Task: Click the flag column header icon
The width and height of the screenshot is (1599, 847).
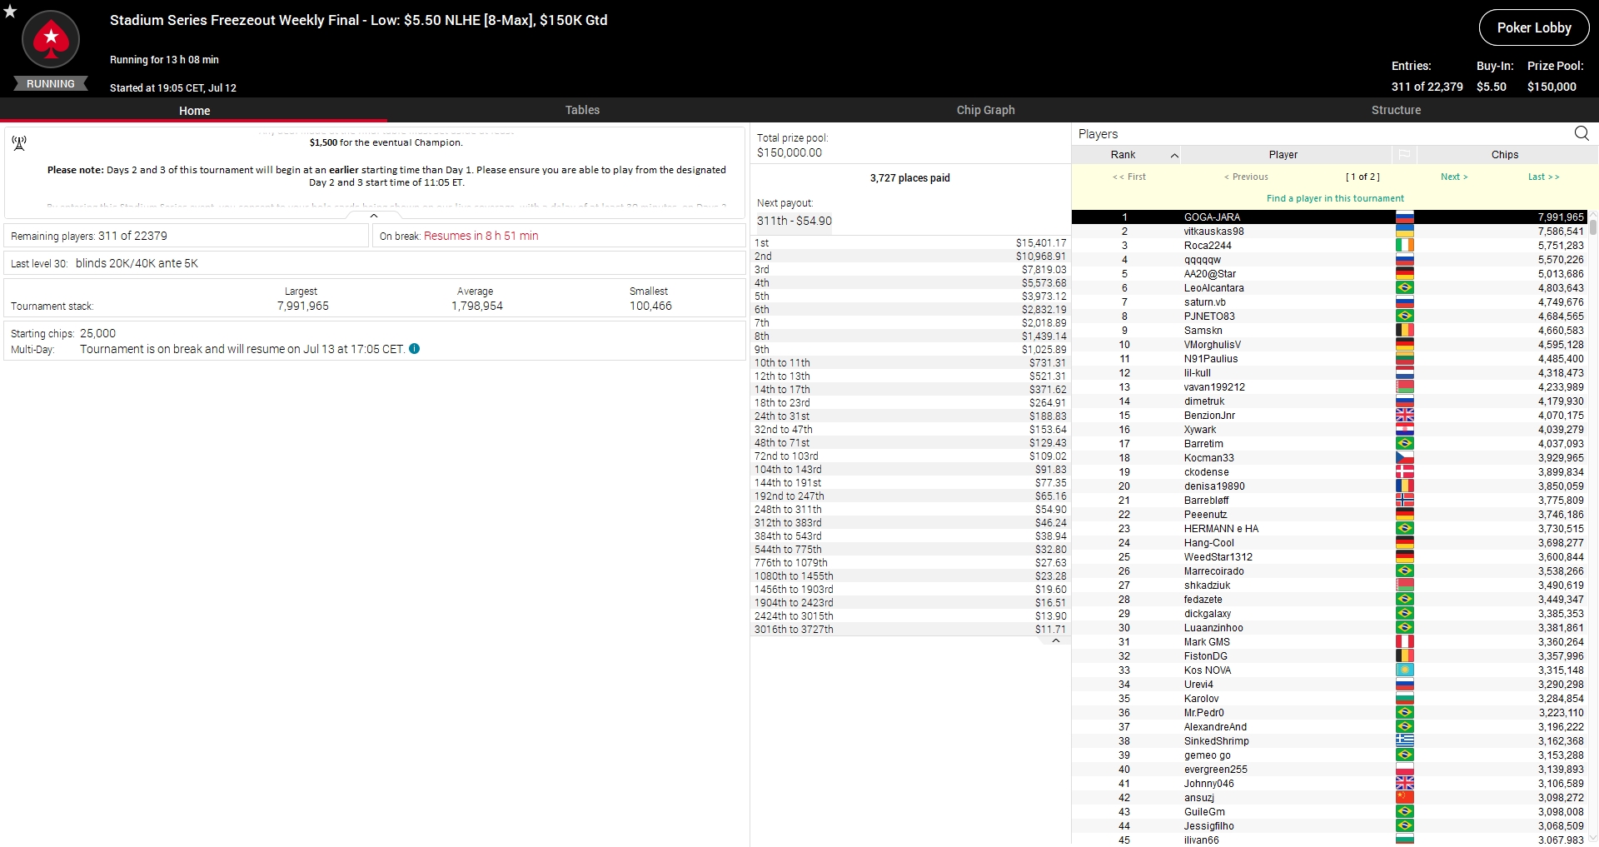Action: point(1404,155)
